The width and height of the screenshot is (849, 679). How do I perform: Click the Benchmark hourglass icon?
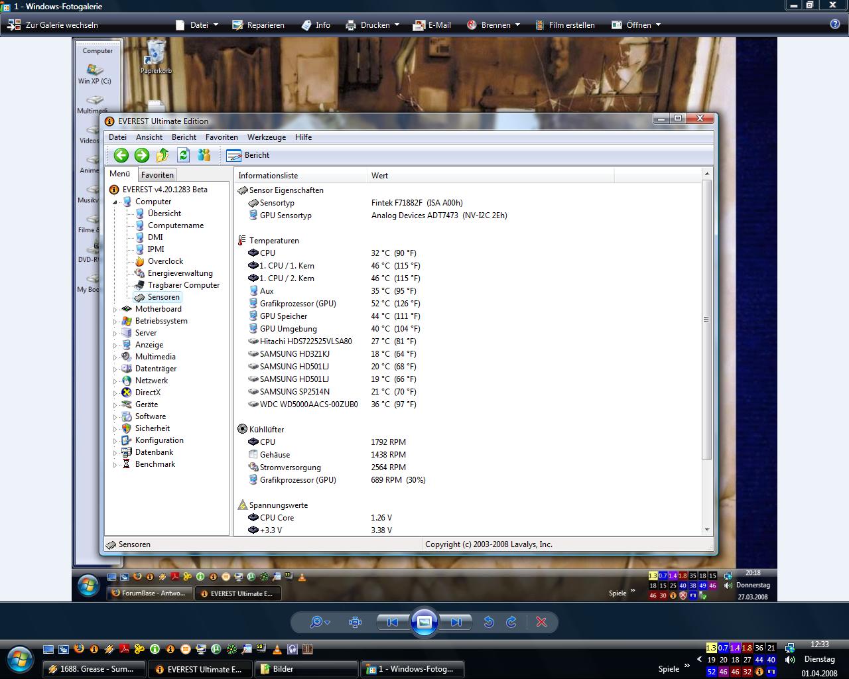(x=127, y=464)
